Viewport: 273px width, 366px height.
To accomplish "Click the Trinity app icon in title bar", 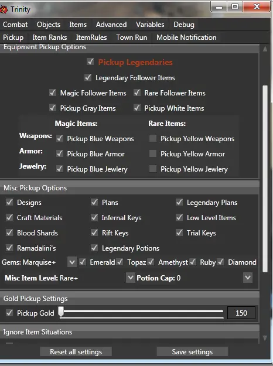I will click(x=4, y=9).
